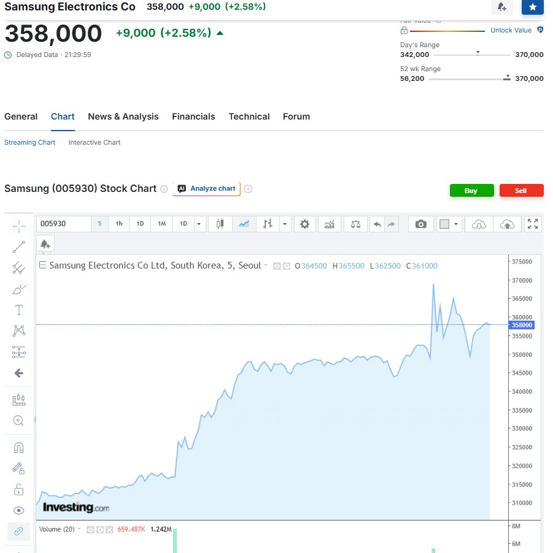Open the Forum tab
Screen dimensions: 553x553
(296, 116)
